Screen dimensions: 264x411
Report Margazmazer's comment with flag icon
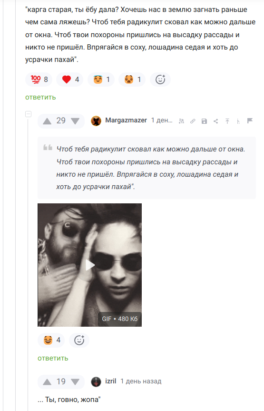(250, 120)
